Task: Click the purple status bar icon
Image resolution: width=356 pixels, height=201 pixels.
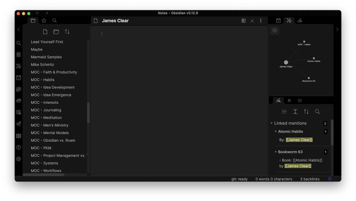Action: pos(330,179)
